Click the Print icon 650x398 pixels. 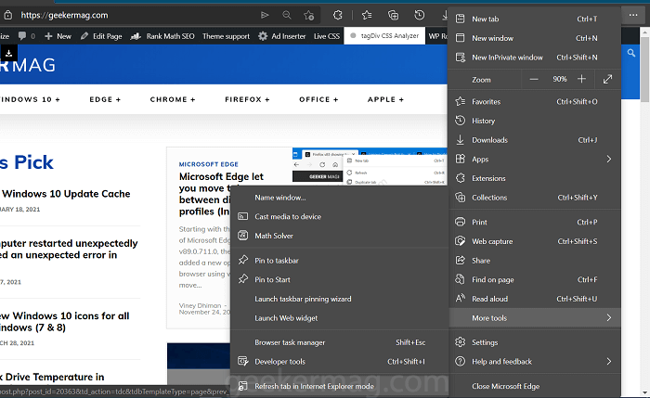point(461,222)
